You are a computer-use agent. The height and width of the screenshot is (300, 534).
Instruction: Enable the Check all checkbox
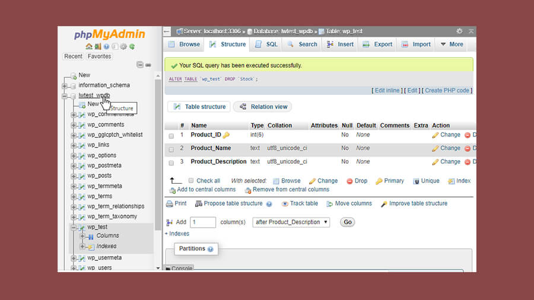pos(191,181)
